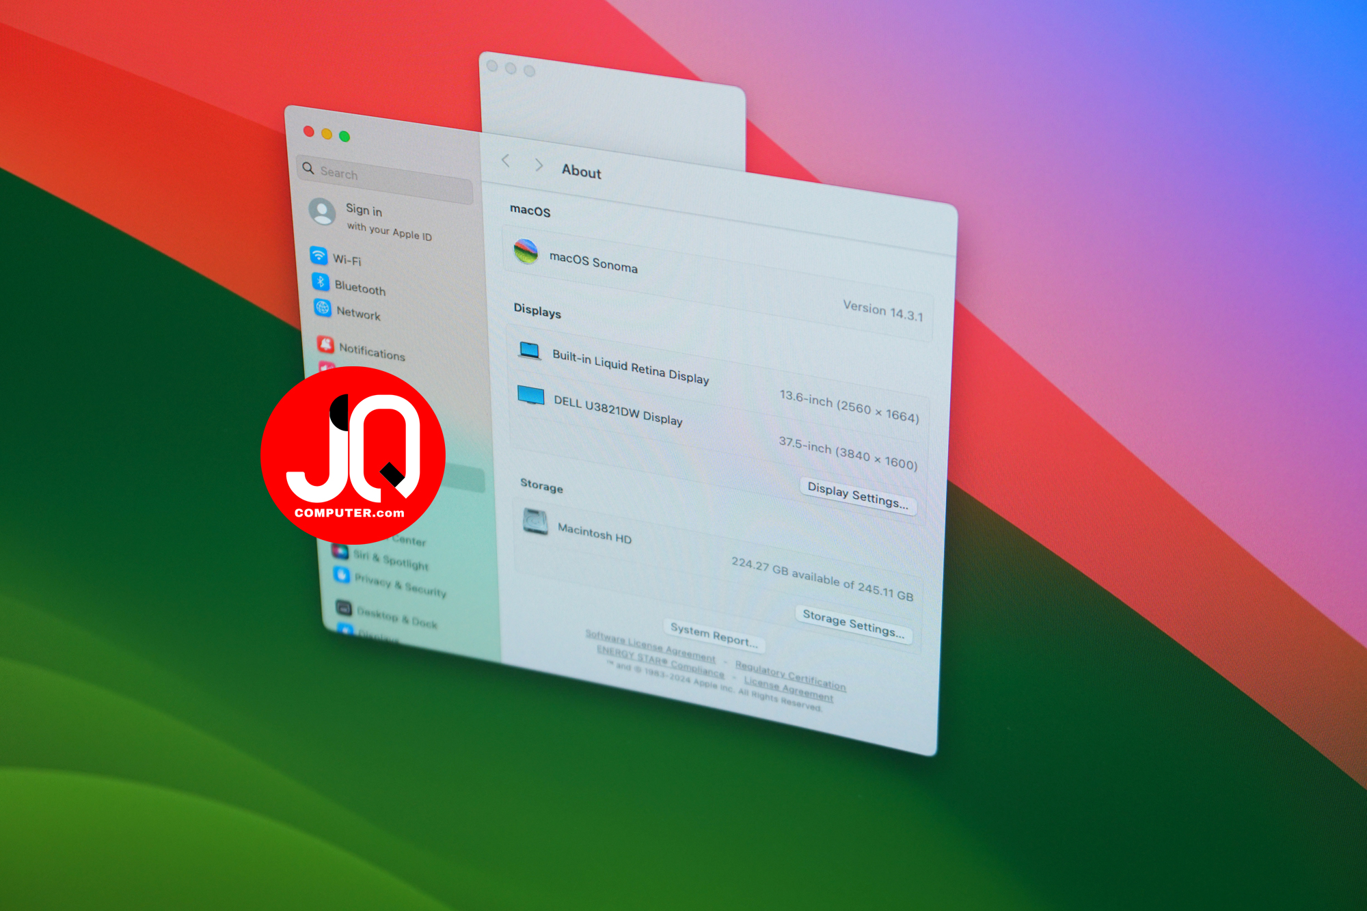Click the Network globe icon
This screenshot has height=911, width=1367.
pos(323,308)
